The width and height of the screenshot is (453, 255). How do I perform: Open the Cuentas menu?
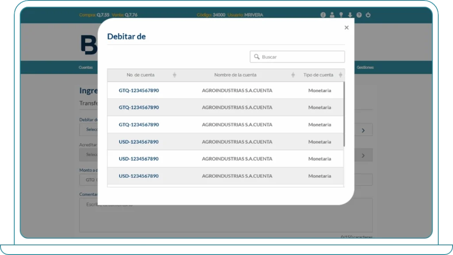point(85,68)
